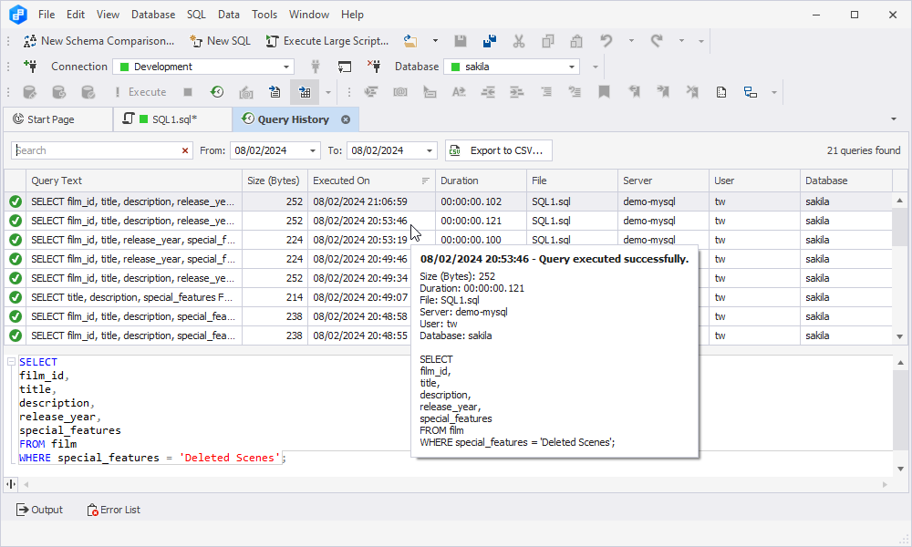Click the Decrease Indent icon
Viewport: 912px width, 547px height.
click(x=488, y=92)
